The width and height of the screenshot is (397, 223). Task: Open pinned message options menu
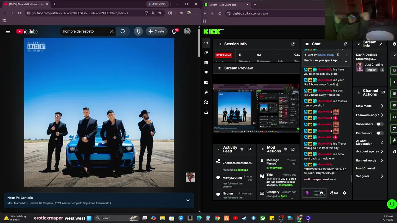(x=346, y=55)
